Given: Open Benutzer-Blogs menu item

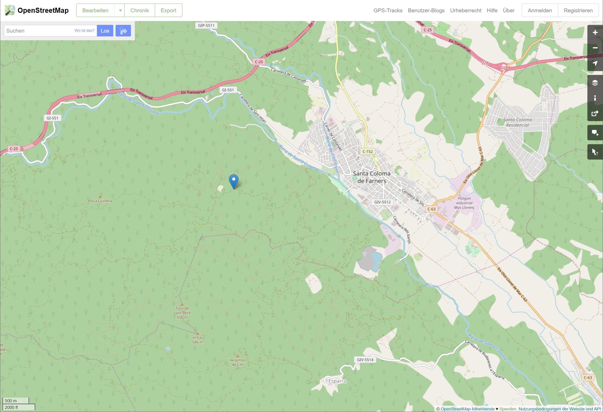Looking at the screenshot, I should coord(426,11).
